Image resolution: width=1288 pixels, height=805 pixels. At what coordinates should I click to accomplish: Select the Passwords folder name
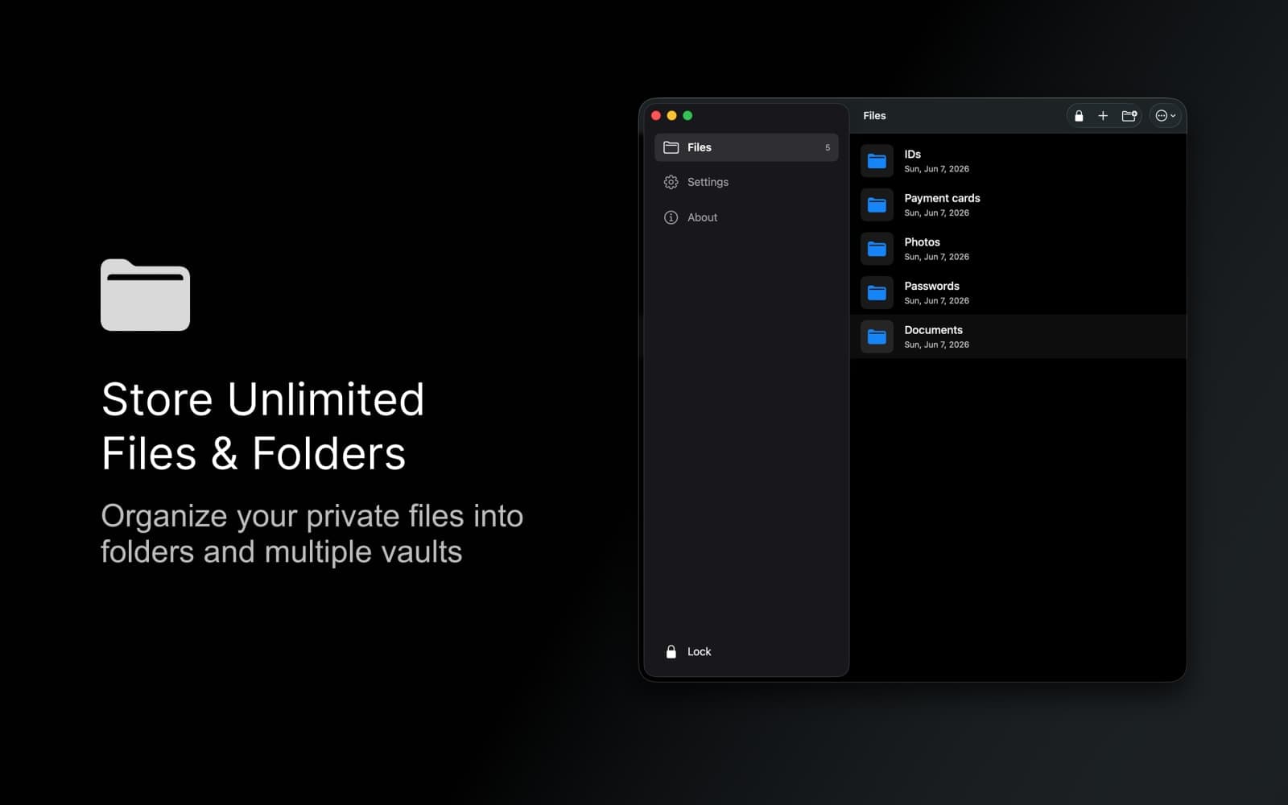coord(931,286)
